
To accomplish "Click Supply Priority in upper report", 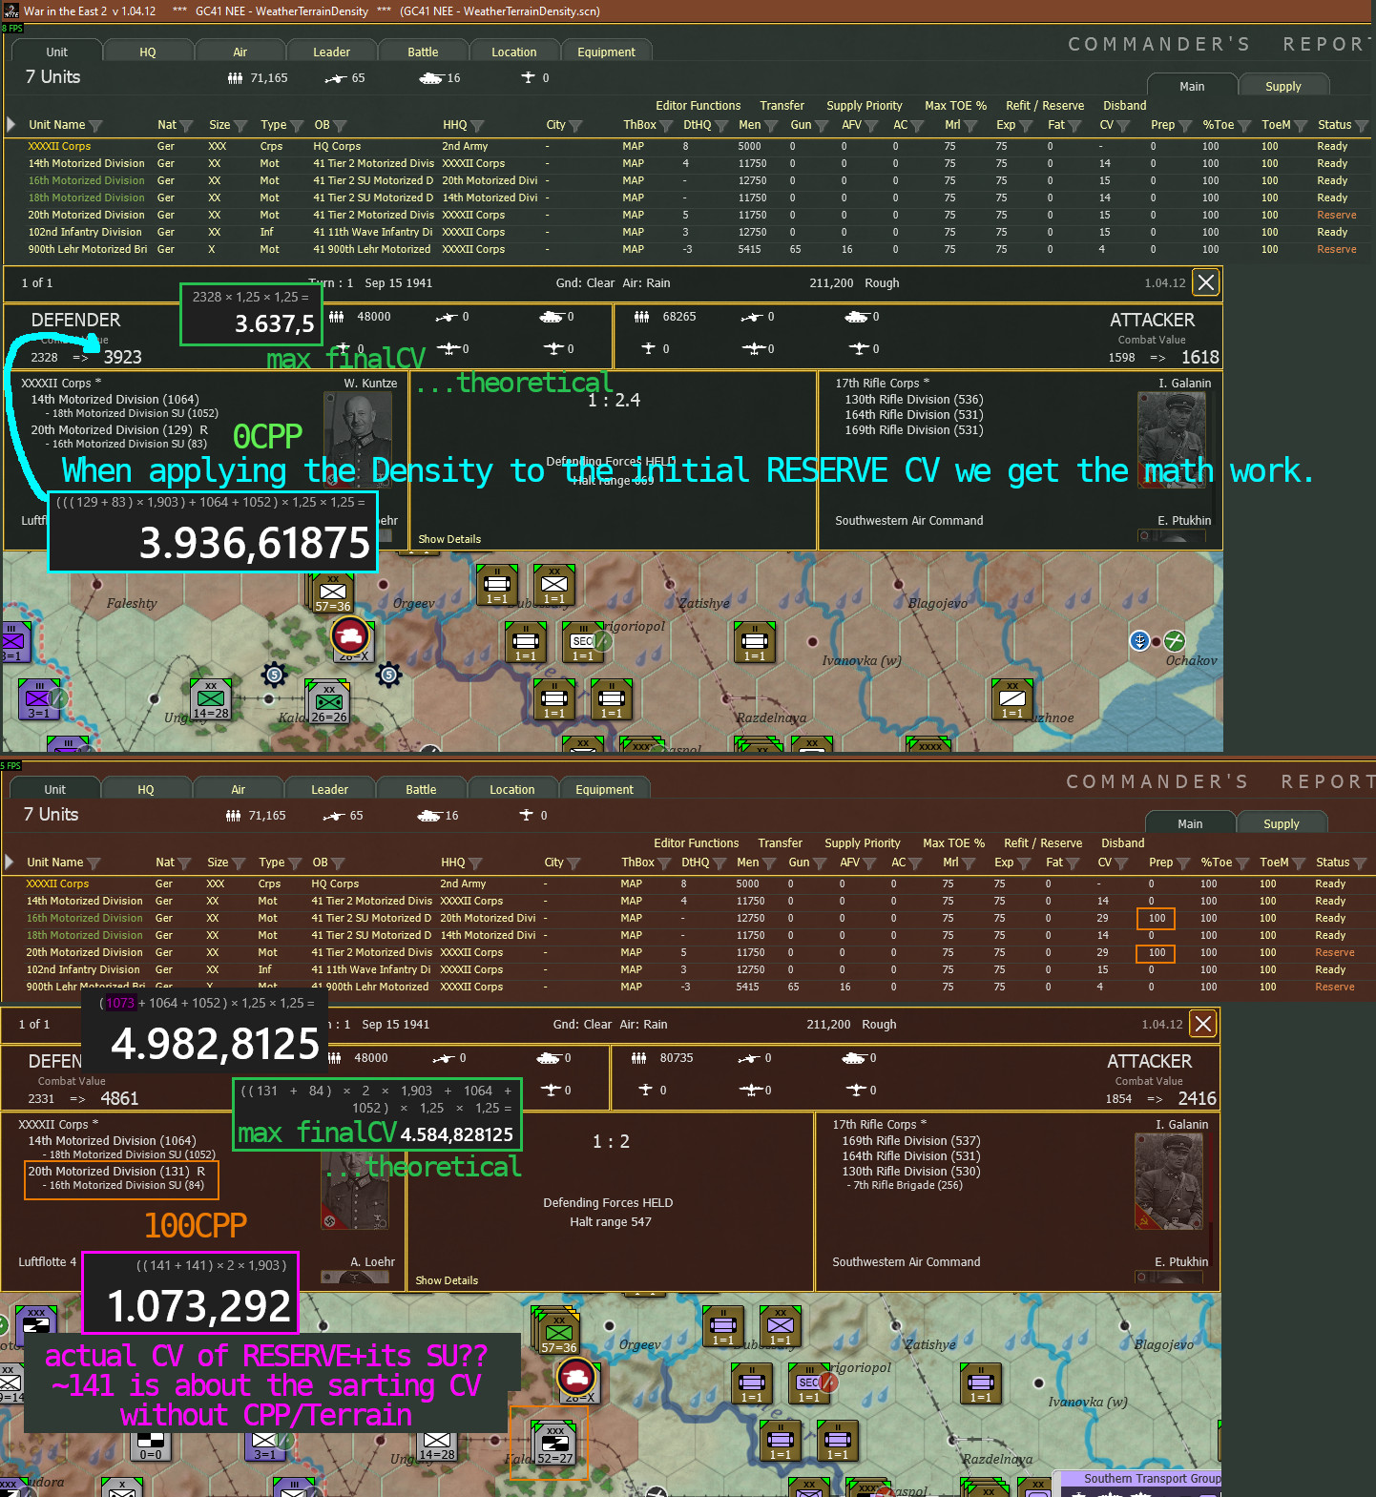I will (865, 106).
